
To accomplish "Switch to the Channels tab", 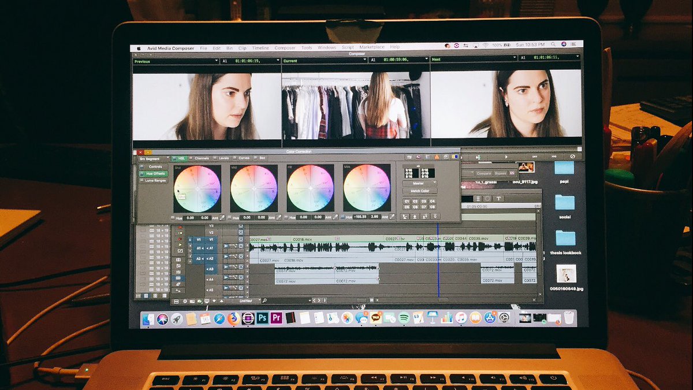I will (201, 158).
